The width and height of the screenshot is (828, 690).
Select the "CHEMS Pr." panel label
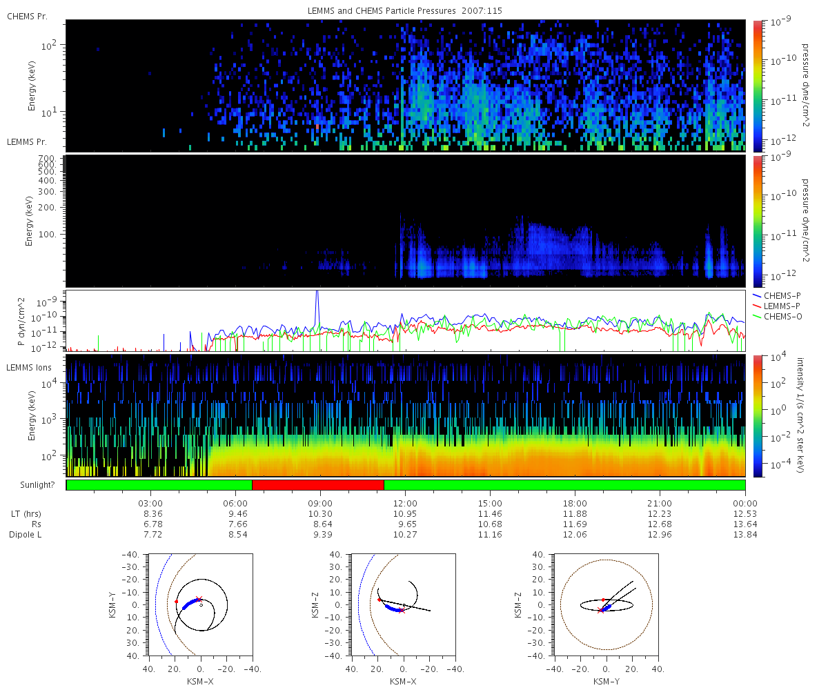point(27,16)
